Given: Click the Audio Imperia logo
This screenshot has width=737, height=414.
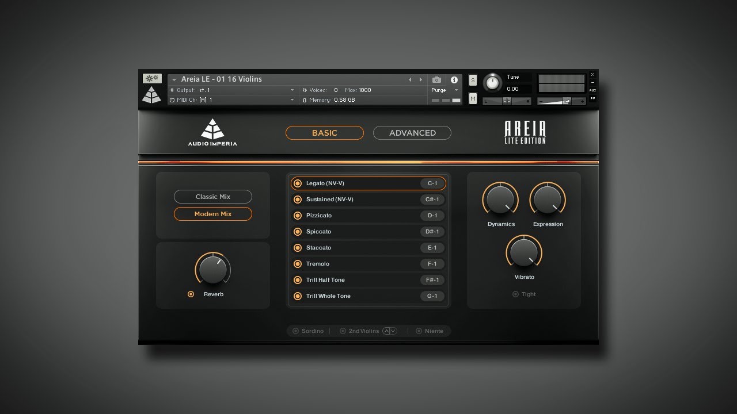Looking at the screenshot, I should 212,132.
